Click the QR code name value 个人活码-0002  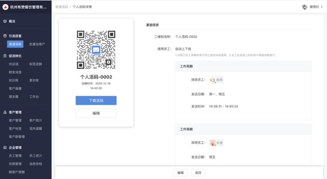pyautogui.click(x=186, y=37)
